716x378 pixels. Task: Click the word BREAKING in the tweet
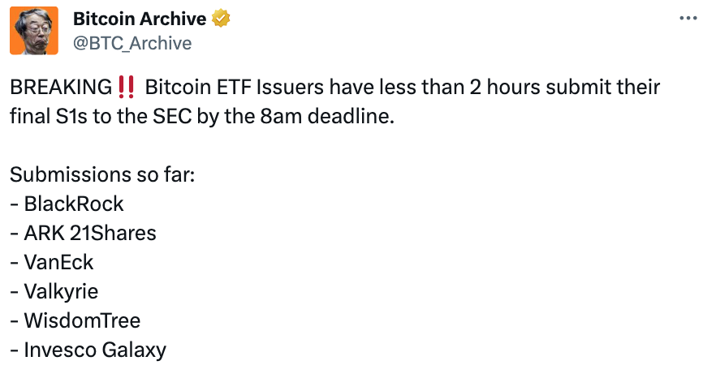(x=61, y=87)
